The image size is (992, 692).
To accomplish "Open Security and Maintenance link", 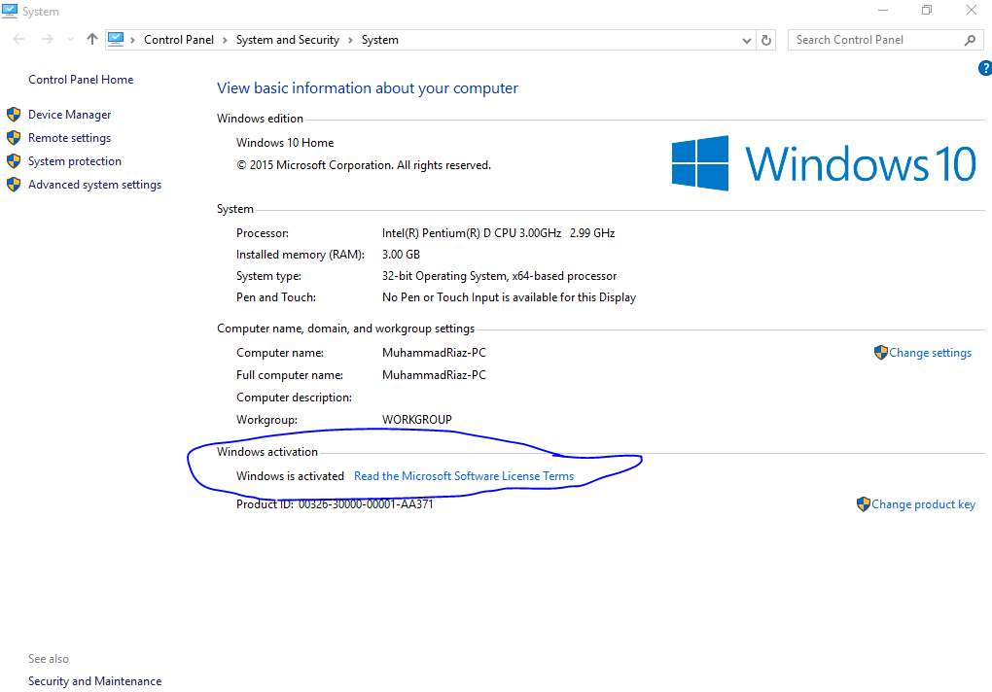I will click(x=95, y=681).
